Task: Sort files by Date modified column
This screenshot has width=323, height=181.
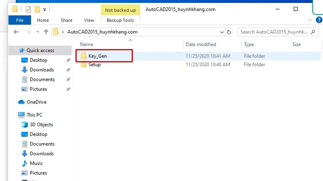Action: [201, 44]
